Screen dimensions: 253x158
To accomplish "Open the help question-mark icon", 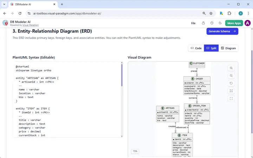I will [x=212, y=23].
